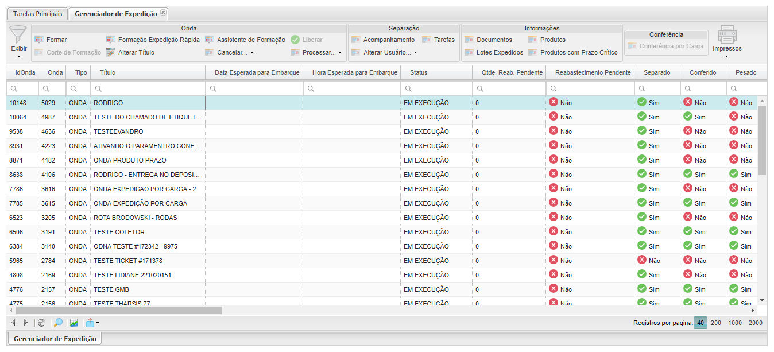Select row TESTE GMB

pyautogui.click(x=382, y=289)
